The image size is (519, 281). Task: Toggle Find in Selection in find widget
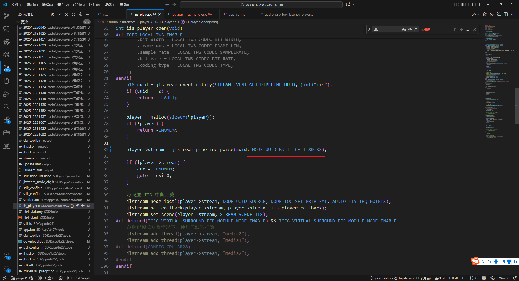tap(468, 29)
